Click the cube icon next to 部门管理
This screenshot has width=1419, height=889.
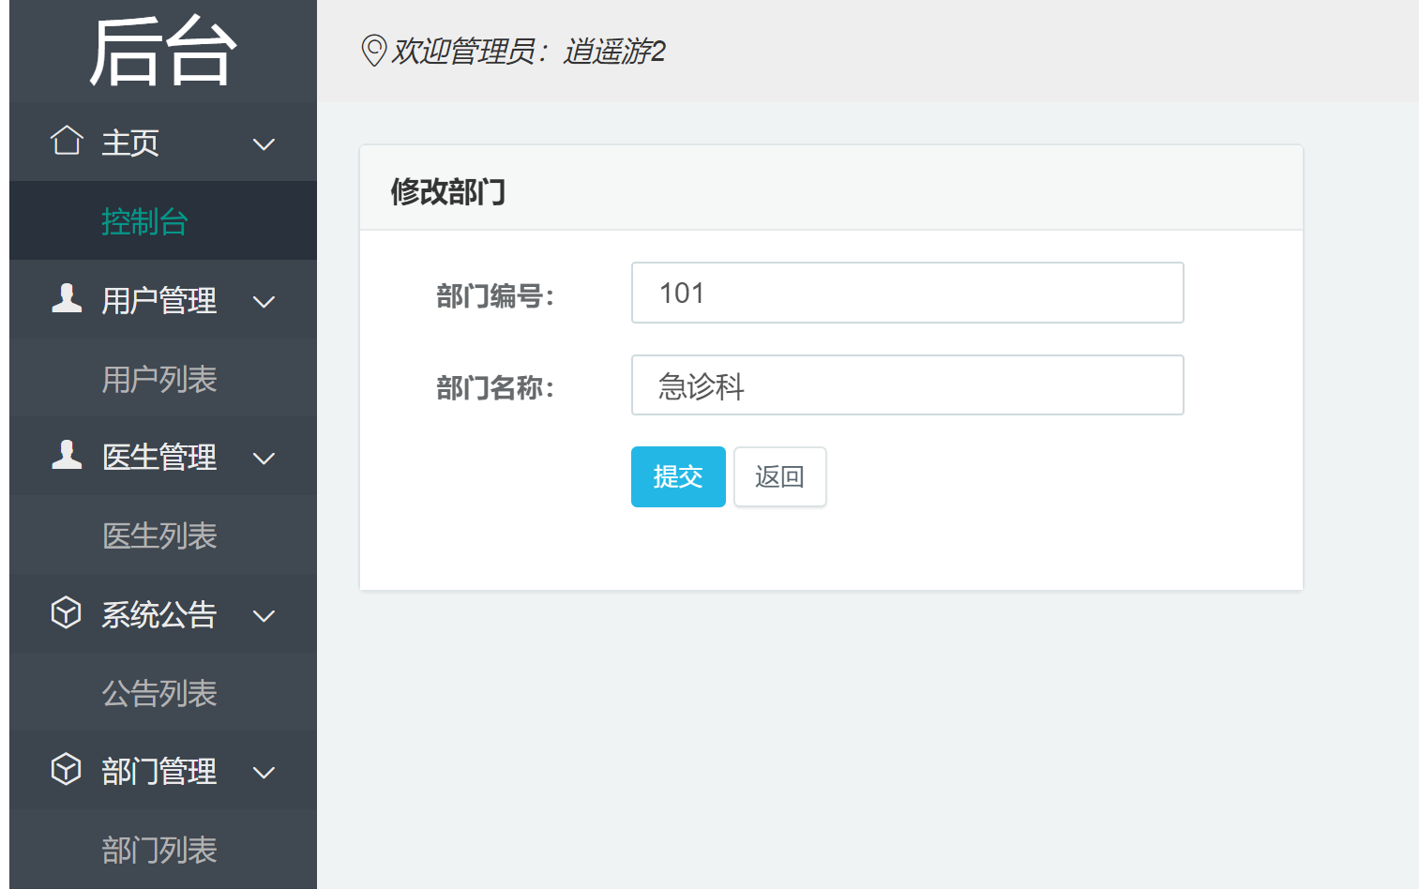pyautogui.click(x=66, y=769)
